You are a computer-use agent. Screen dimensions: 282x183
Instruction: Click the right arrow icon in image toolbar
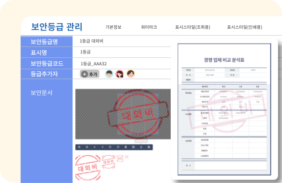(x=102, y=147)
